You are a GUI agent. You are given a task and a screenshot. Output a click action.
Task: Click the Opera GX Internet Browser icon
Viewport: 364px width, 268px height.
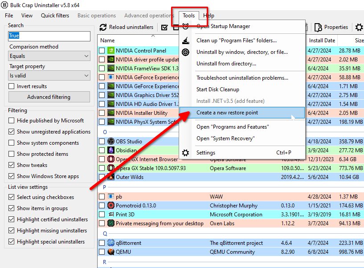click(111, 159)
